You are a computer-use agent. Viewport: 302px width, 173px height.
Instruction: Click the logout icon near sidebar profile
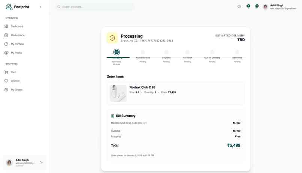(x=41, y=163)
